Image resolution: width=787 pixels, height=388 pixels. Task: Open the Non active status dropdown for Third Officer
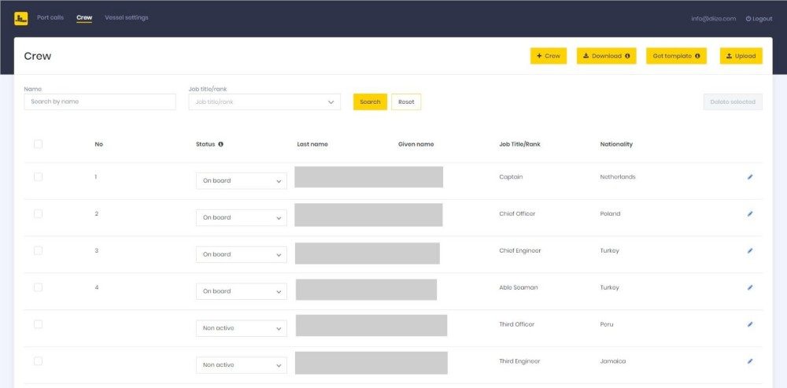(x=241, y=328)
